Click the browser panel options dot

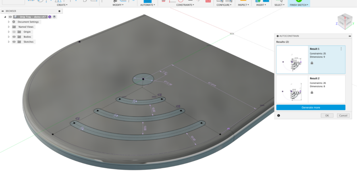pyautogui.click(x=60, y=11)
